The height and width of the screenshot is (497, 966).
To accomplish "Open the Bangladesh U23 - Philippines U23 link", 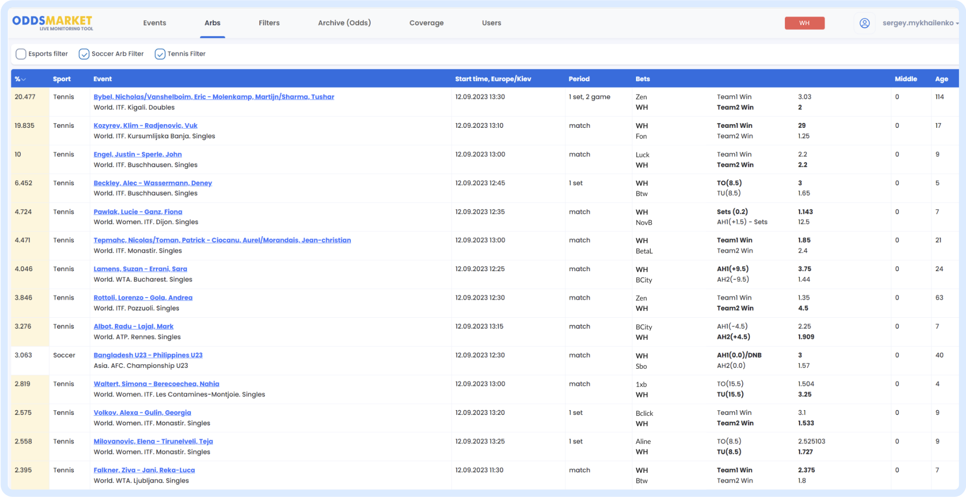I will click(x=148, y=355).
